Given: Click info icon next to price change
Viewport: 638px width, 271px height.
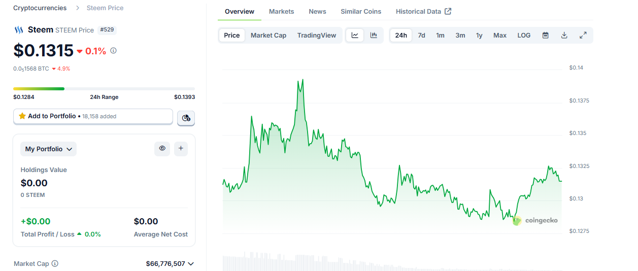Looking at the screenshot, I should pos(113,51).
